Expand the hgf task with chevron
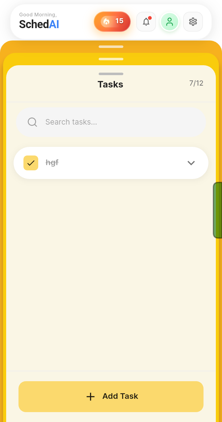The width and height of the screenshot is (222, 422). tap(191, 163)
